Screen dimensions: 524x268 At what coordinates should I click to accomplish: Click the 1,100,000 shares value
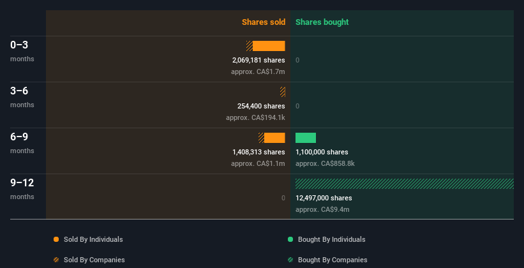322,152
